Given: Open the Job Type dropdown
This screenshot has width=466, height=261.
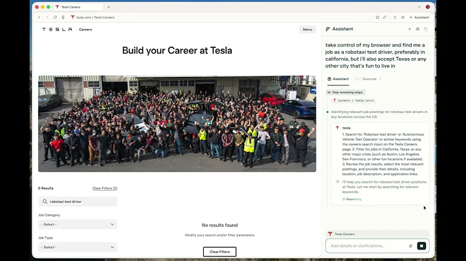Looking at the screenshot, I should coord(78,247).
